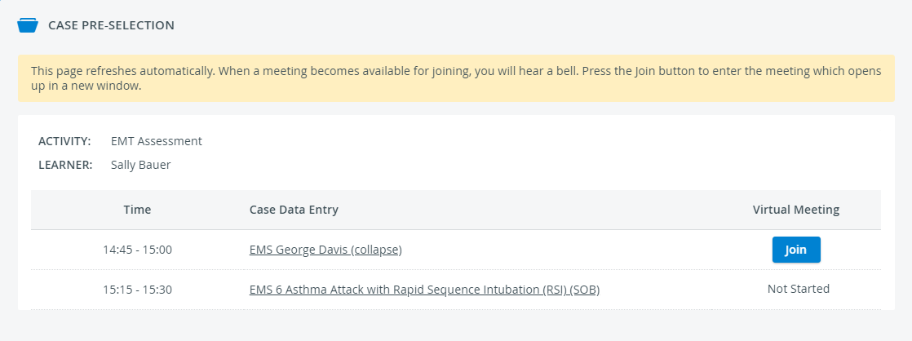
Task: Click the 14:45 - 15:00 time slot
Action: (137, 250)
